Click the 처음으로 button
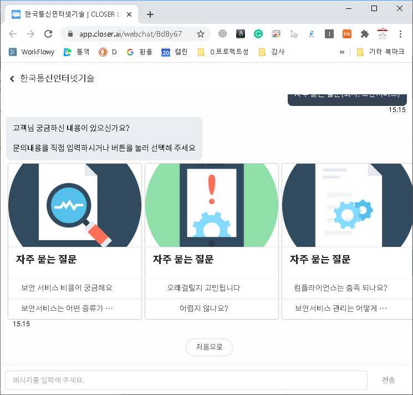The width and height of the screenshot is (413, 395). click(x=209, y=347)
